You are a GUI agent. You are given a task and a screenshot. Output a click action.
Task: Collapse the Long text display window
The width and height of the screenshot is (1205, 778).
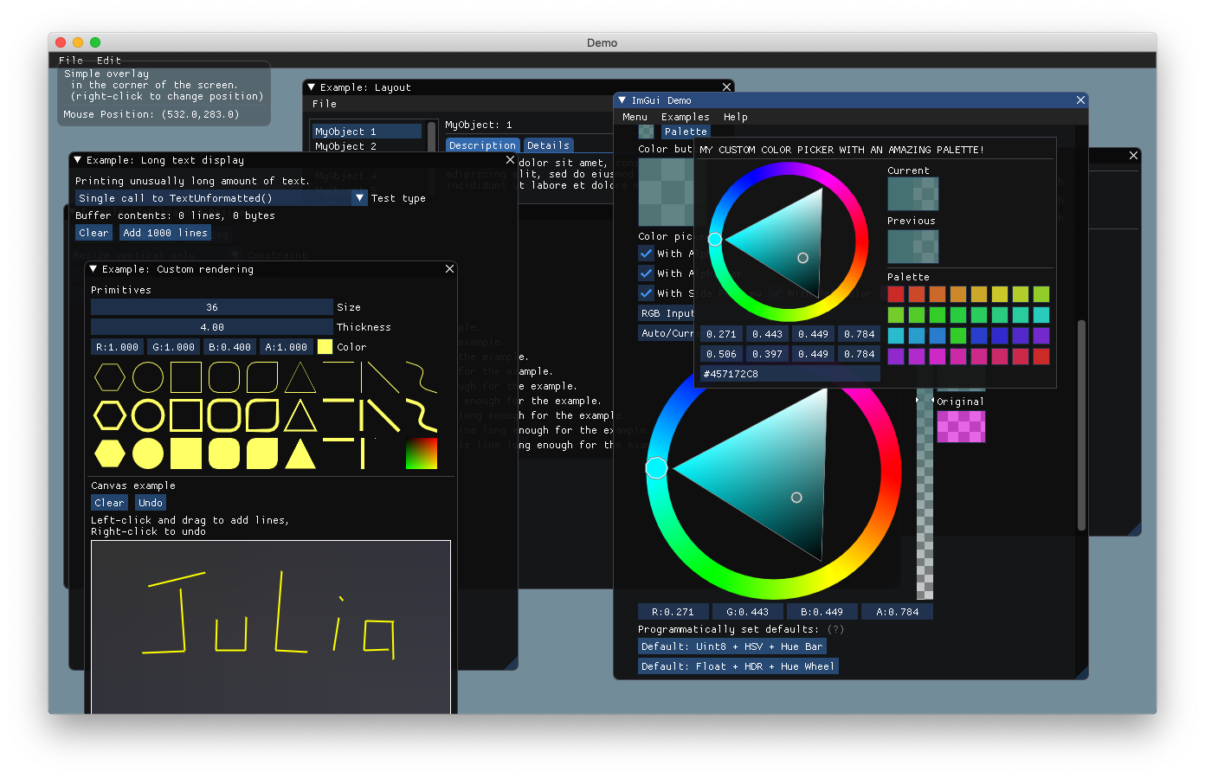pyautogui.click(x=78, y=160)
